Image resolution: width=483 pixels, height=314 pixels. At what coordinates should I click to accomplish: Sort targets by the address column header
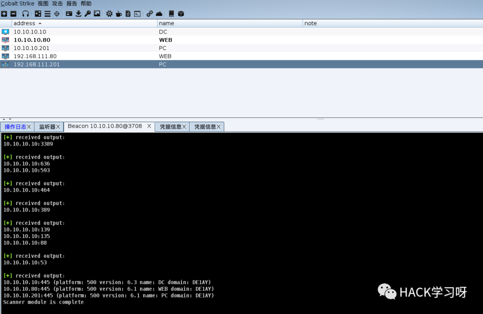click(85, 23)
